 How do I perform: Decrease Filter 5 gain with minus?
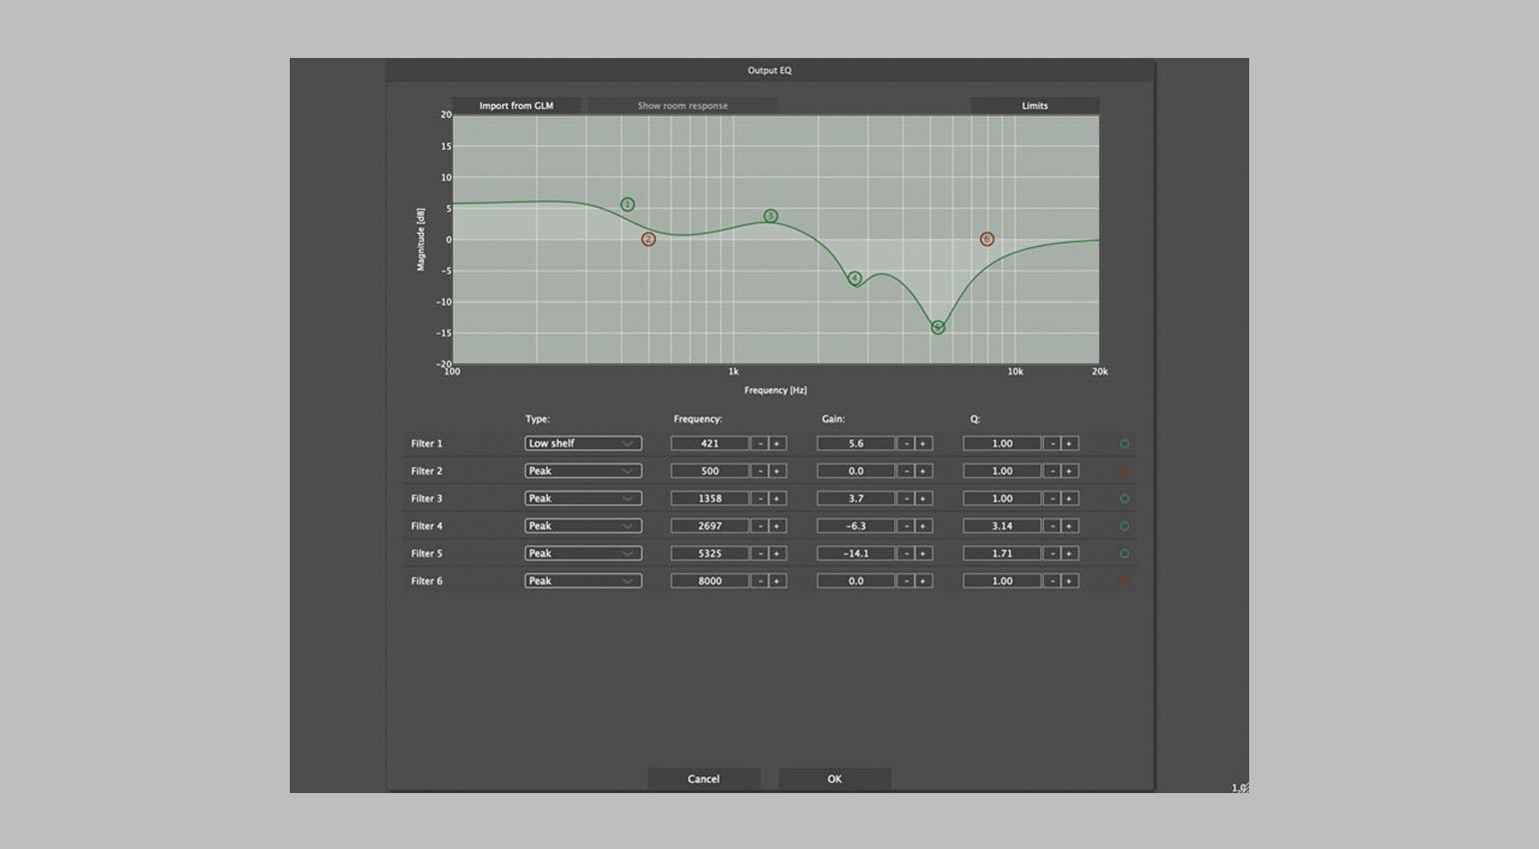[906, 553]
